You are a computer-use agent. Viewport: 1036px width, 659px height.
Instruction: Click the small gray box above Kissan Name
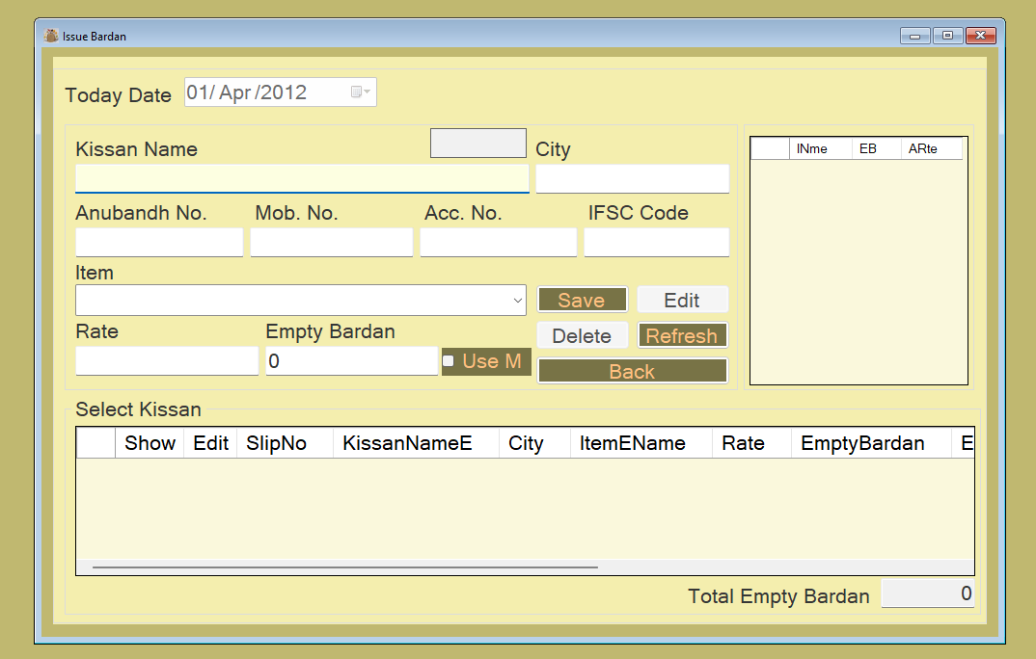pyautogui.click(x=478, y=144)
